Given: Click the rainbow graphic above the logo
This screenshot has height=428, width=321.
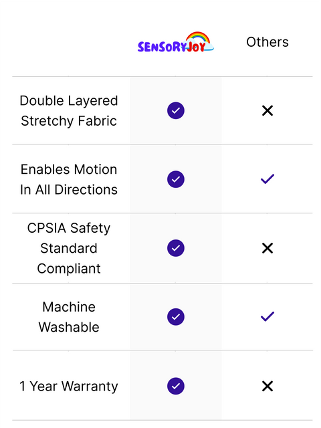Looking at the screenshot, I should (198, 37).
